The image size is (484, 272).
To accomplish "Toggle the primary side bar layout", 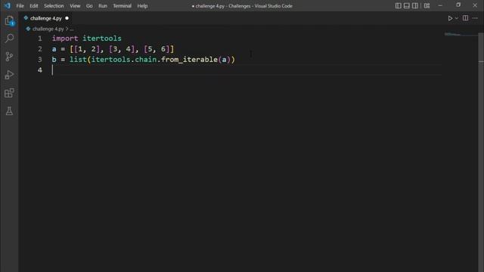I will tap(399, 5).
